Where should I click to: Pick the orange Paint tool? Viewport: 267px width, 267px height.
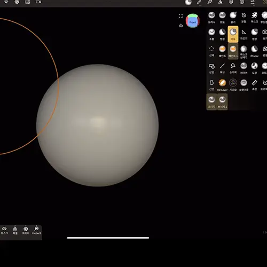[x=222, y=51]
